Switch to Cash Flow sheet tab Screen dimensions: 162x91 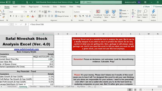click(x=70, y=86)
